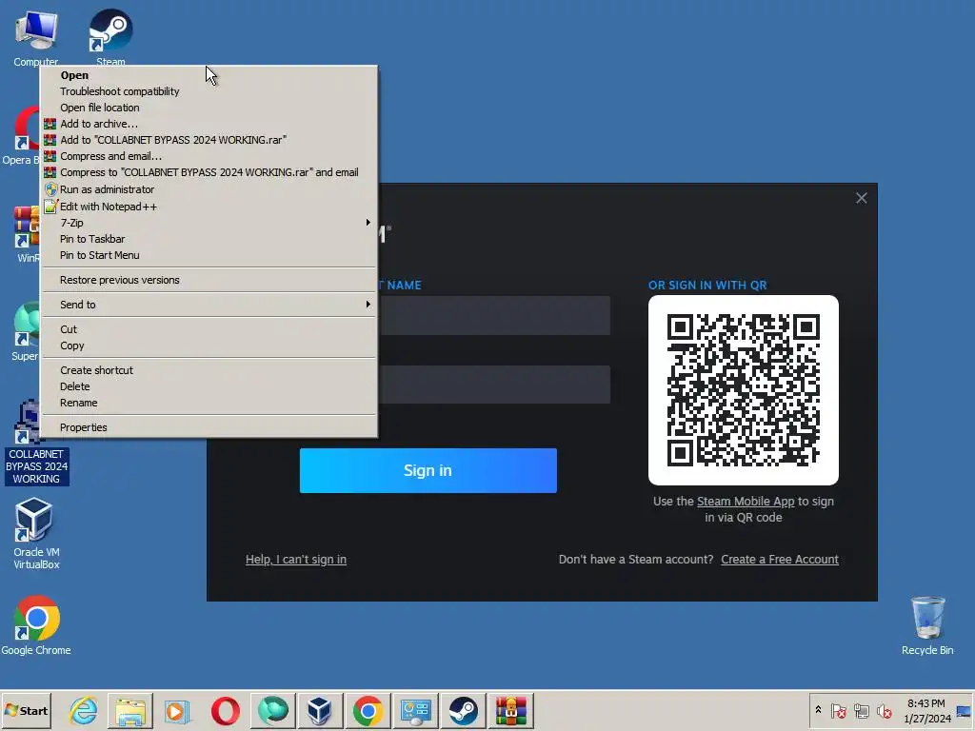975x731 pixels.
Task: Choose Copy from the context menu
Action: (x=209, y=346)
